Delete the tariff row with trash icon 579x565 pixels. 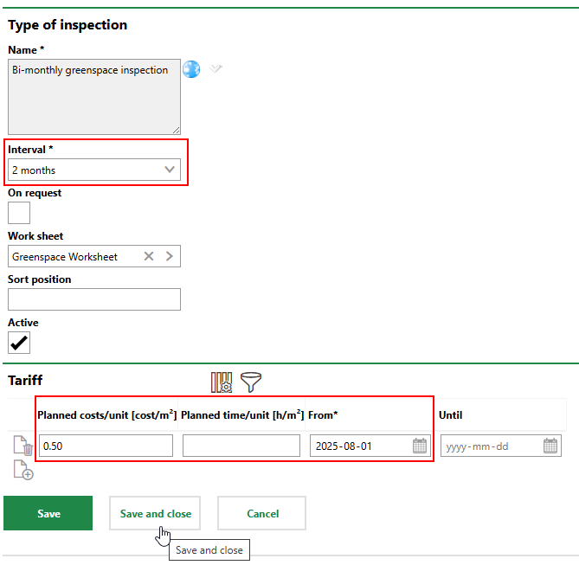[x=23, y=446]
